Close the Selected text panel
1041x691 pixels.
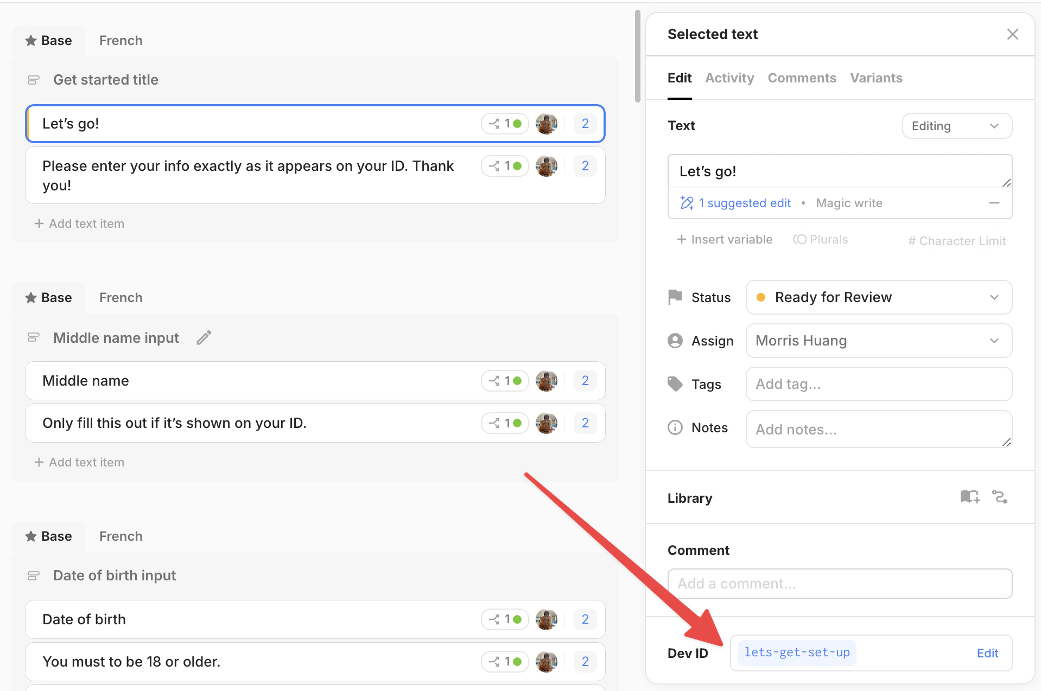[1012, 34]
